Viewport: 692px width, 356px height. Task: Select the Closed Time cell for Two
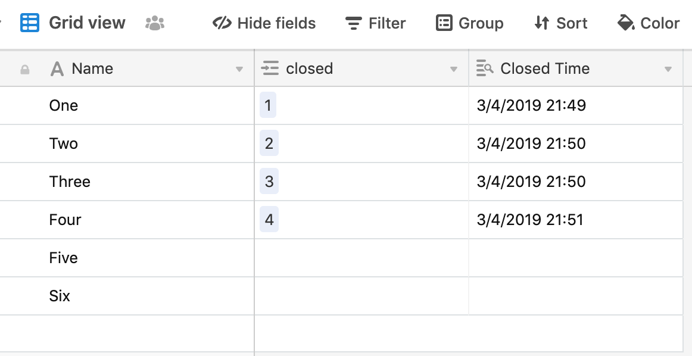pos(575,143)
